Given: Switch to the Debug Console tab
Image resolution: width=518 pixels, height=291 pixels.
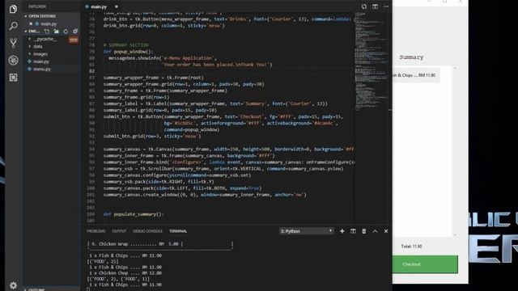Looking at the screenshot, I should click(147, 231).
